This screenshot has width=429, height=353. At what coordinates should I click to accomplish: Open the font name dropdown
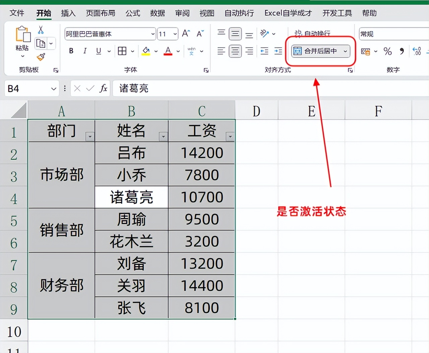[x=152, y=34]
